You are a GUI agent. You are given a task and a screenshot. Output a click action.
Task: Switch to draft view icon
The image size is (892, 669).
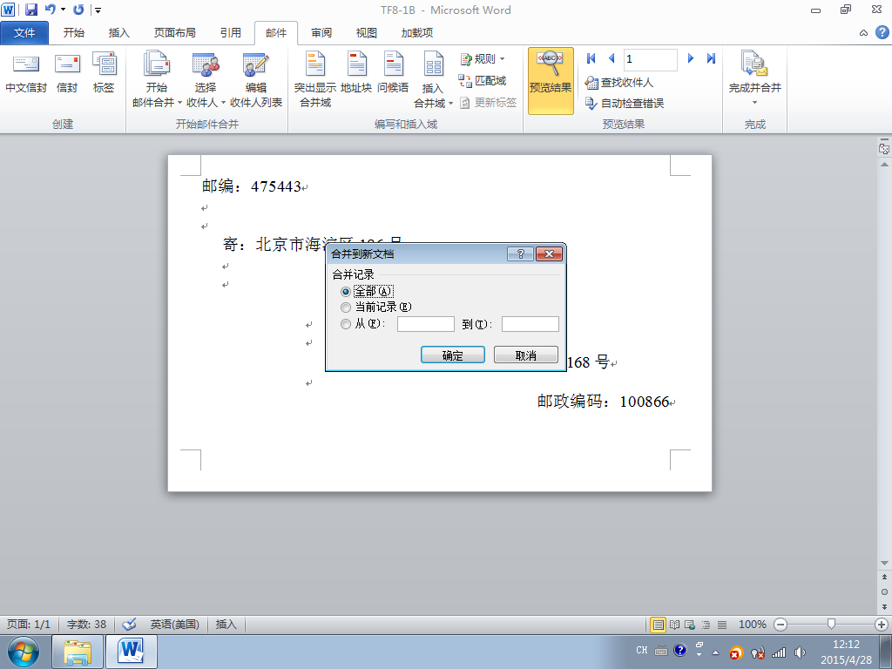(x=722, y=625)
